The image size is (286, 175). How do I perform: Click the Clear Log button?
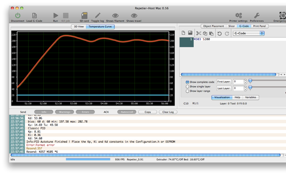click(x=168, y=112)
